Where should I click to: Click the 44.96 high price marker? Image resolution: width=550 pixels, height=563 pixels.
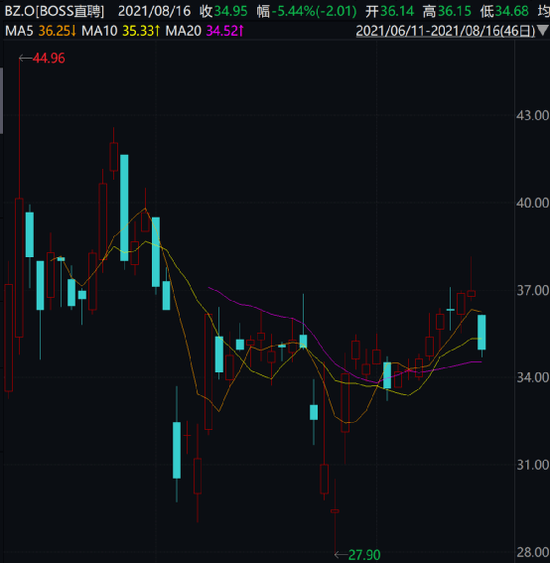point(49,59)
